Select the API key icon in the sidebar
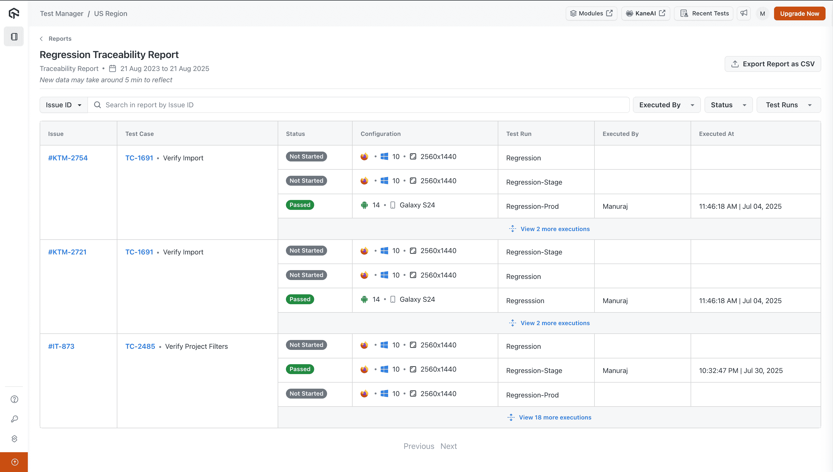The width and height of the screenshot is (833, 472). (14, 419)
